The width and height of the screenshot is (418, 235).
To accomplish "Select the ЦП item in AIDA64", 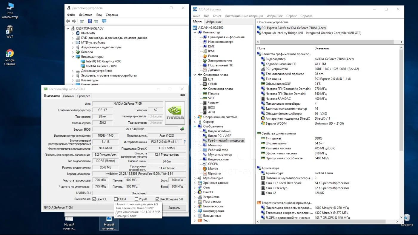I will pyautogui.click(x=210, y=79).
